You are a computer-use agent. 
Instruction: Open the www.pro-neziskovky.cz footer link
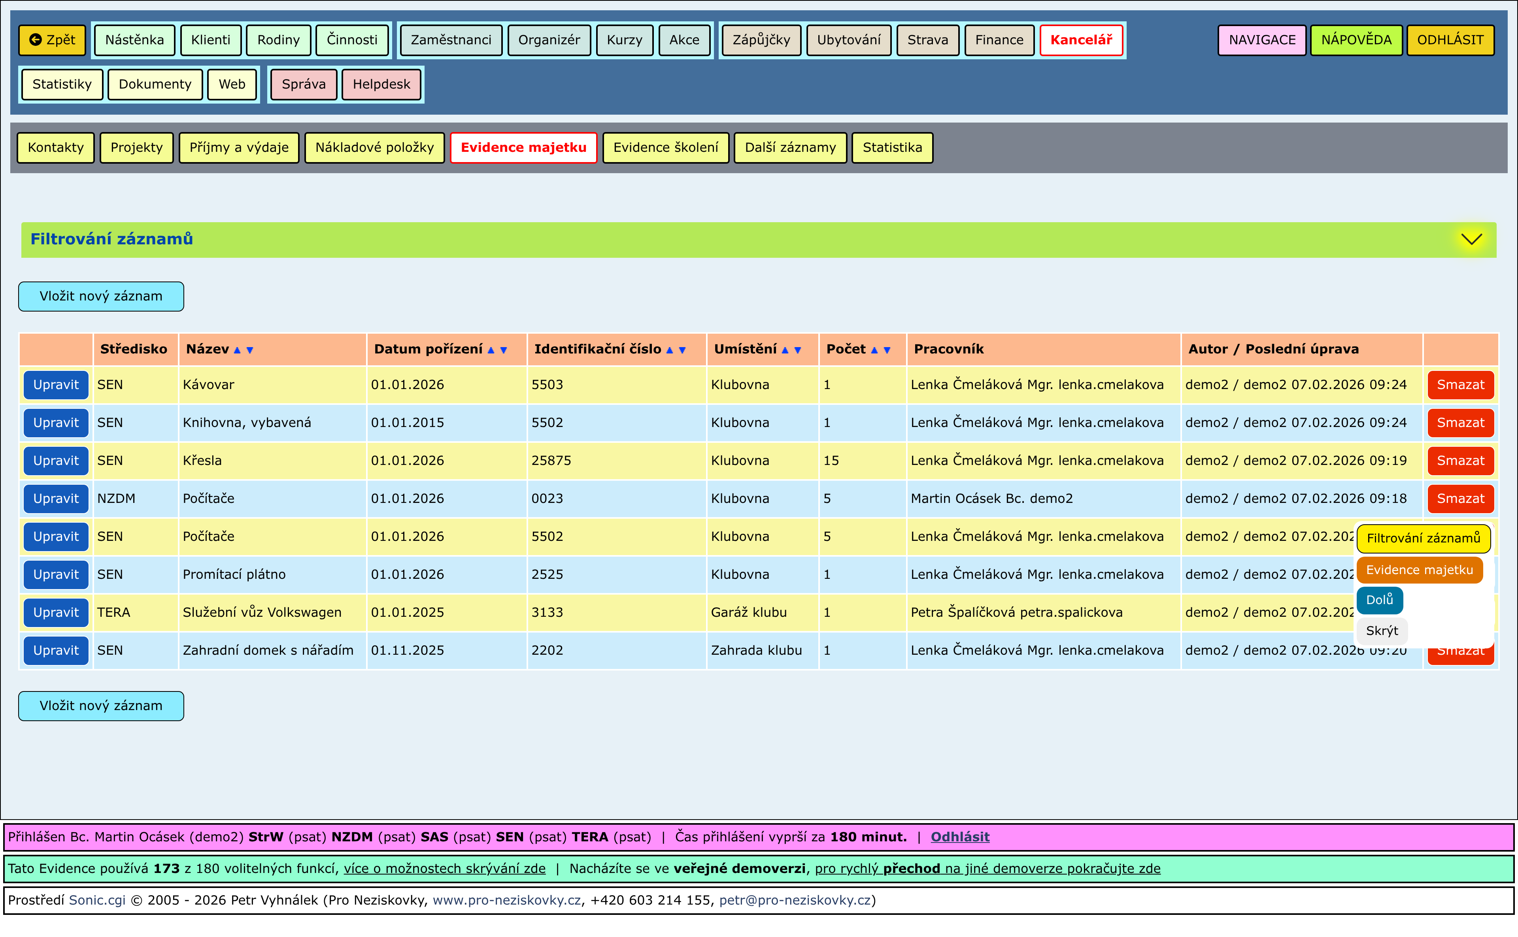click(x=506, y=901)
